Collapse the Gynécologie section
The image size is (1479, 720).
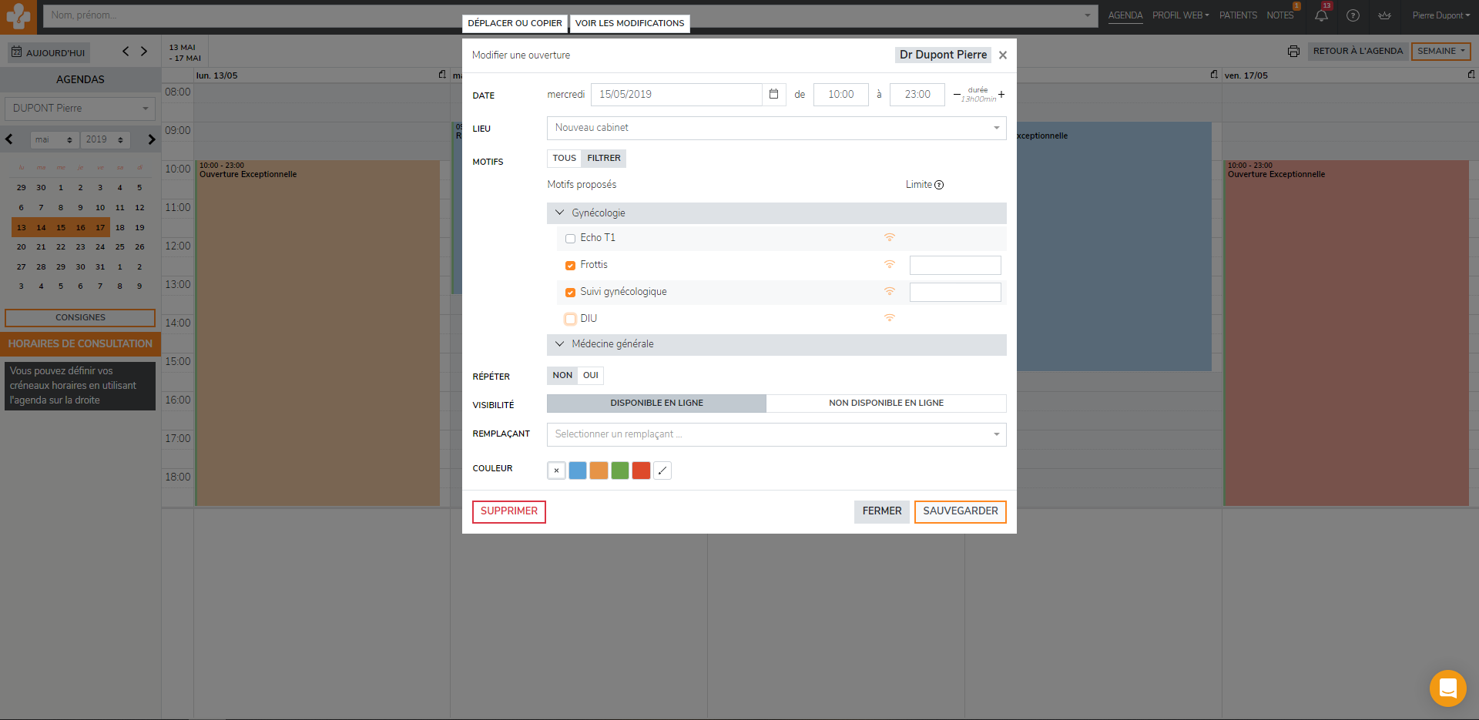(560, 213)
